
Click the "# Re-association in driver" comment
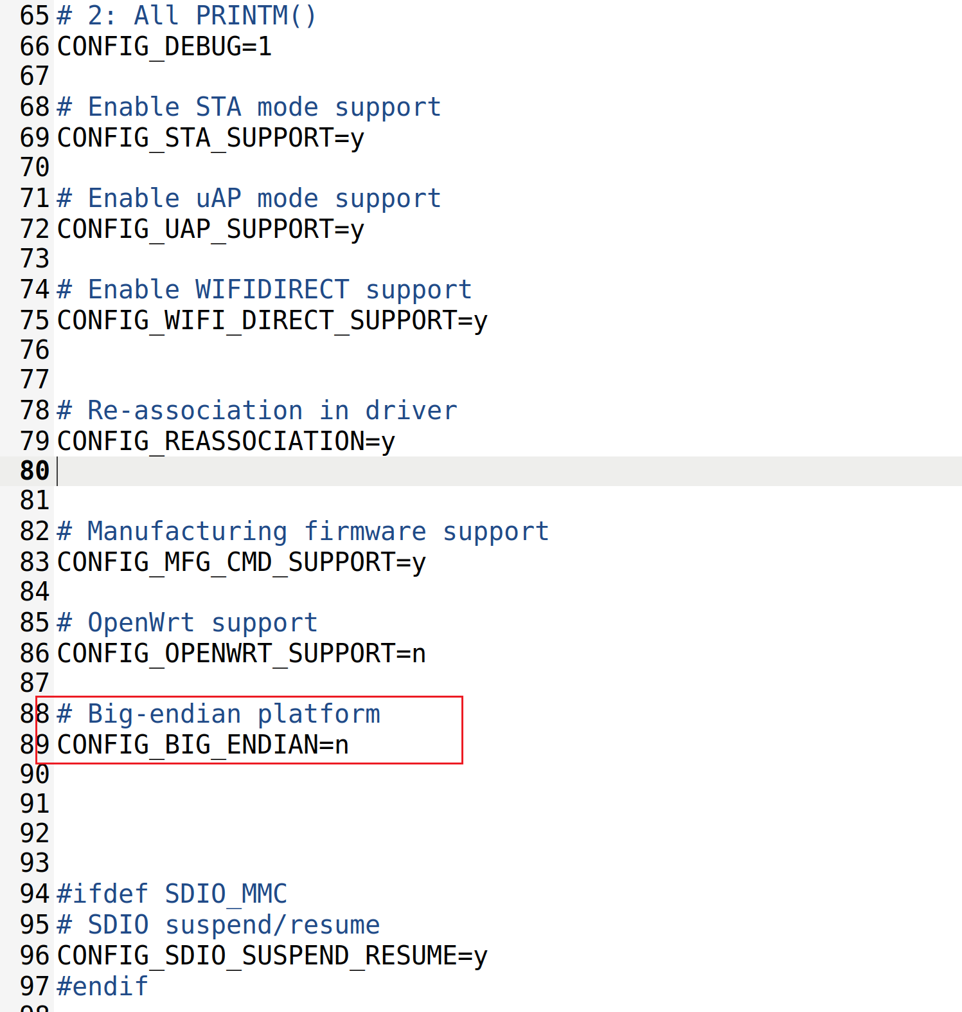(256, 411)
